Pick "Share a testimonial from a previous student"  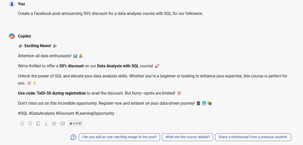click(253, 137)
